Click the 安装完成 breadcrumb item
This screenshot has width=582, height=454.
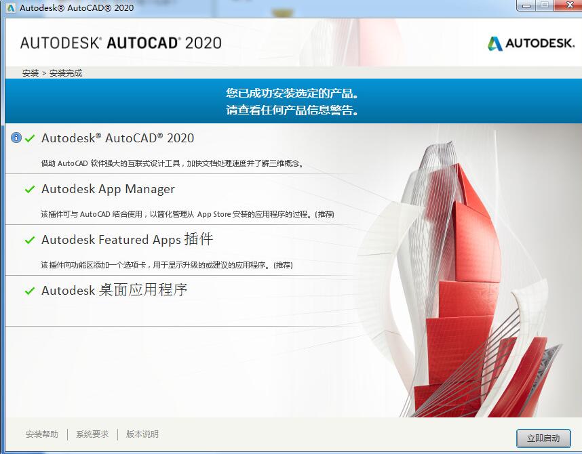pyautogui.click(x=66, y=73)
